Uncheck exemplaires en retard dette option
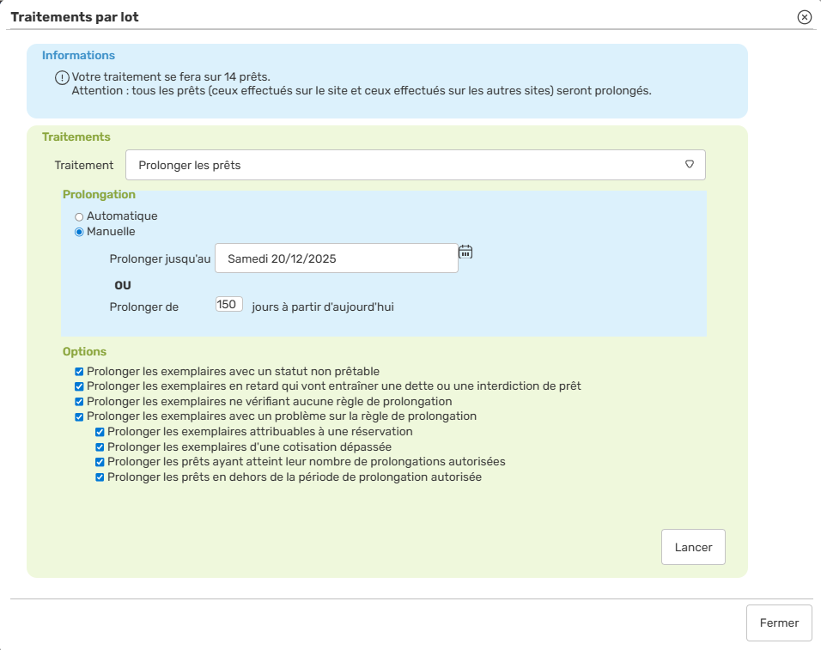Viewport: 821px width, 650px height. coord(79,386)
